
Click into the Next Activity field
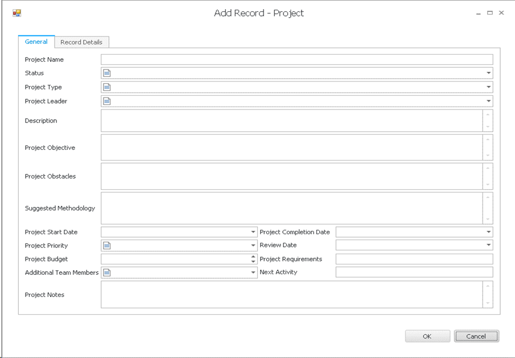pos(414,272)
